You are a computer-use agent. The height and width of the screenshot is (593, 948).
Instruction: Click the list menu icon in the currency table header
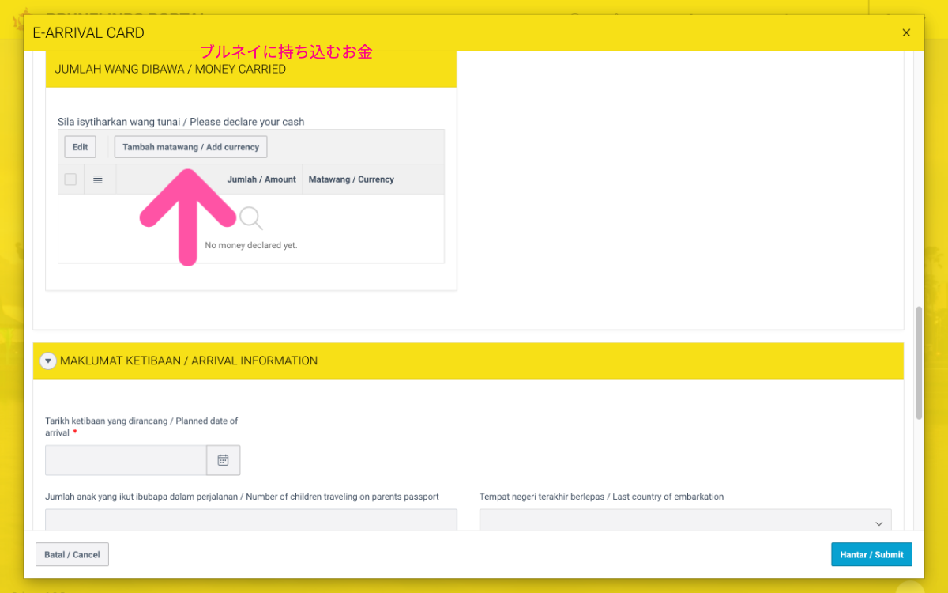tap(98, 179)
